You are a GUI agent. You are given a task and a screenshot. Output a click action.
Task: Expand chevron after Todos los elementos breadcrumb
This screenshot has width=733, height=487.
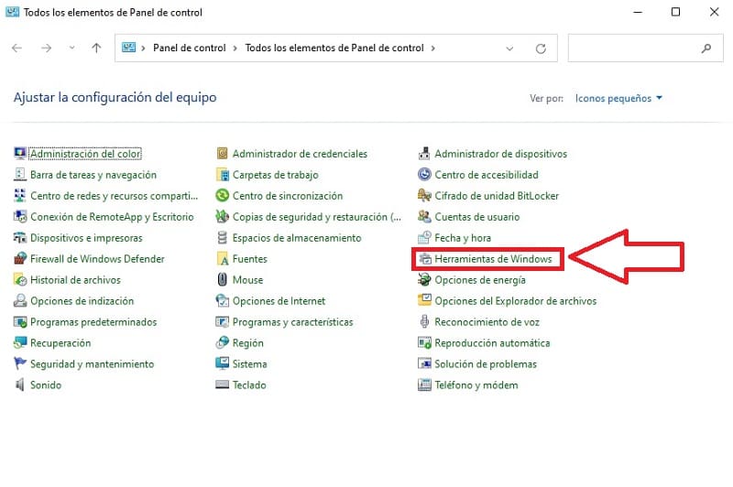(432, 49)
